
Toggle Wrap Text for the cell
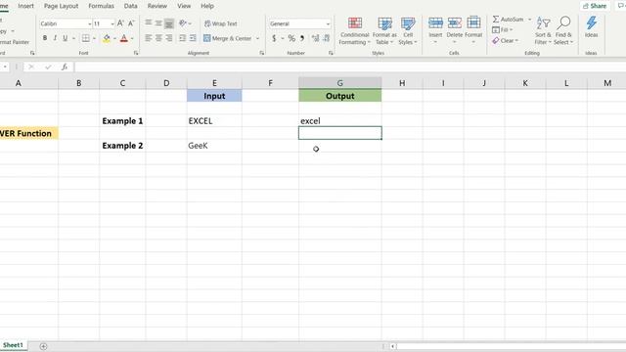coord(221,23)
